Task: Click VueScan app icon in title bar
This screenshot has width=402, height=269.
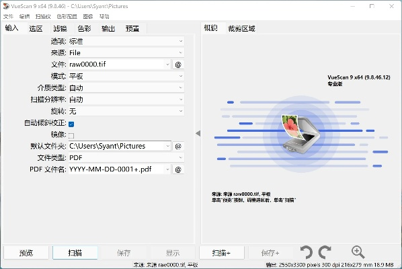Action: [6, 6]
